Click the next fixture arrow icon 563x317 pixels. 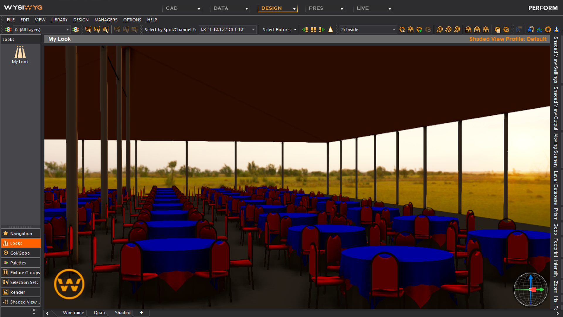[x=322, y=29]
